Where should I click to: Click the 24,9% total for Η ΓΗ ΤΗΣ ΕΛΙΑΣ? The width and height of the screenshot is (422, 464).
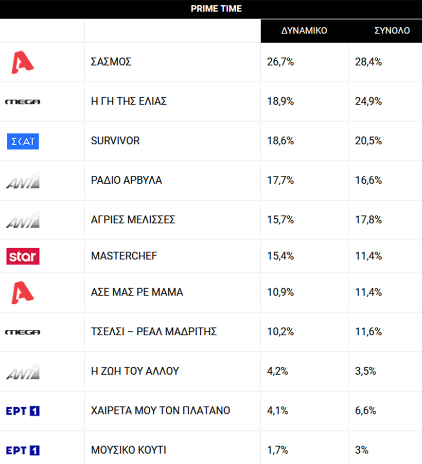tap(369, 102)
